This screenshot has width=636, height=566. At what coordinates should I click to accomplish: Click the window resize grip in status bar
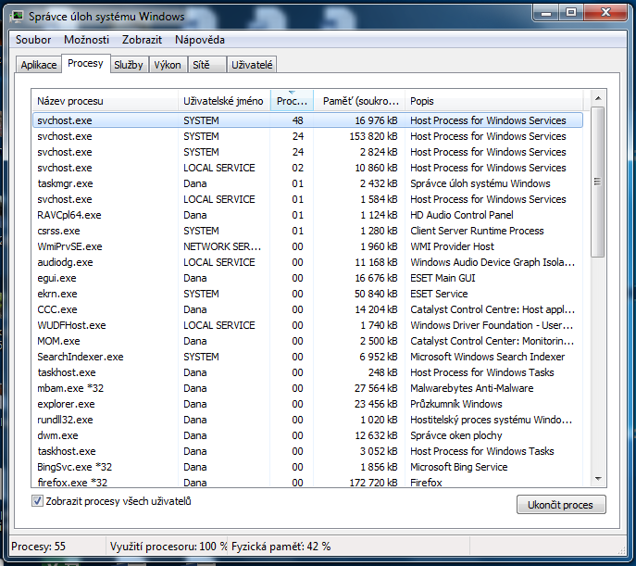(x=622, y=549)
